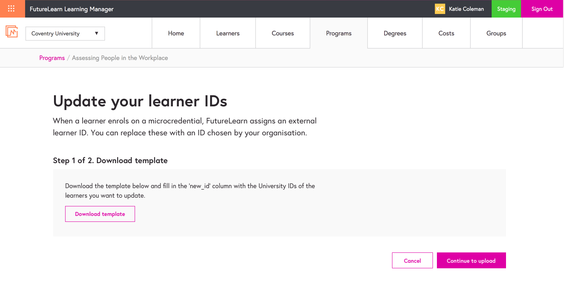View the Costs tab
This screenshot has height=281, width=564.
[x=446, y=33]
